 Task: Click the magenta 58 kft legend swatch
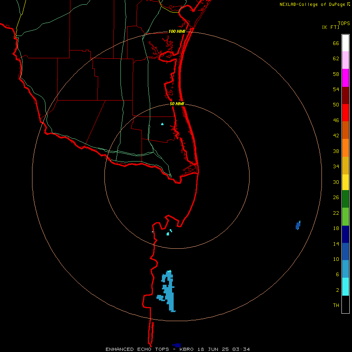pos(345,78)
